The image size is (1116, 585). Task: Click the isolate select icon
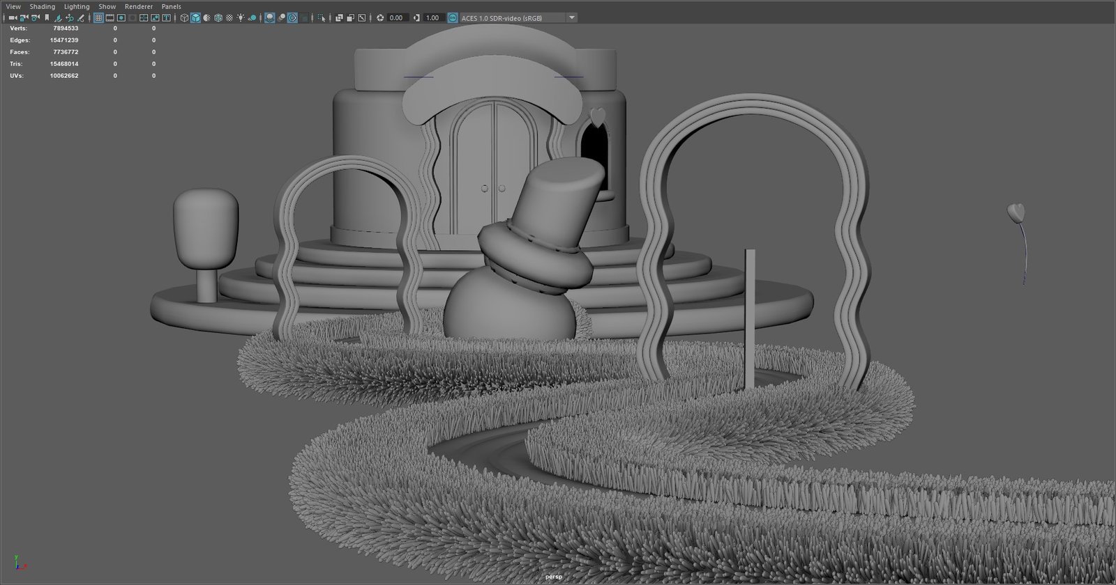click(x=321, y=18)
